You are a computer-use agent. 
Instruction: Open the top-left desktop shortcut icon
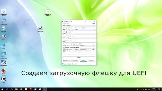tap(4, 13)
